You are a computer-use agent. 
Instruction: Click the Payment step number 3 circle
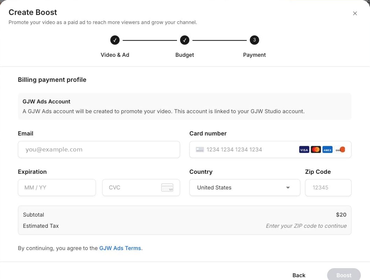254,40
